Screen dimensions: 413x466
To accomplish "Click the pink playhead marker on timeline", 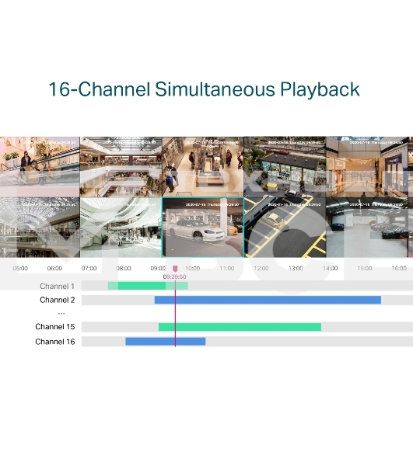I will 175,269.
